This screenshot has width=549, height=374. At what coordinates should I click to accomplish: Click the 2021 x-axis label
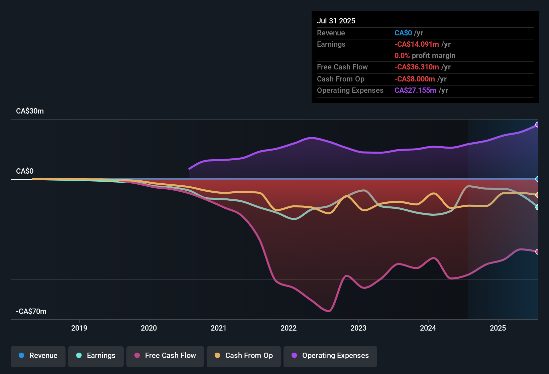pos(219,328)
